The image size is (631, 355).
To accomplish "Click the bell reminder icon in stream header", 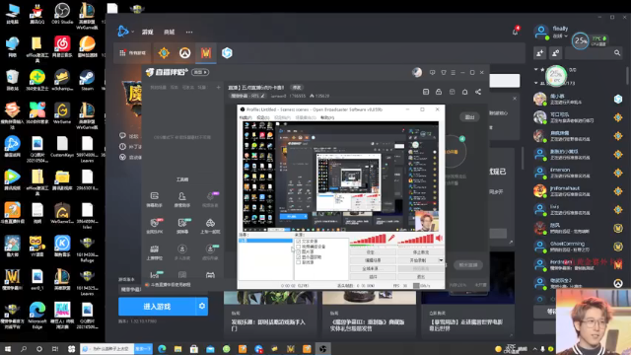I will pos(464,92).
